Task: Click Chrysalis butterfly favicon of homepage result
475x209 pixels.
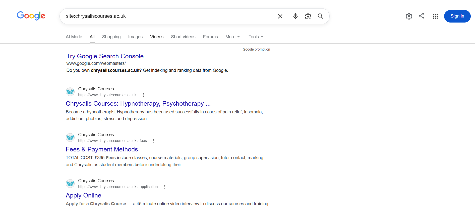Action: 70,92
